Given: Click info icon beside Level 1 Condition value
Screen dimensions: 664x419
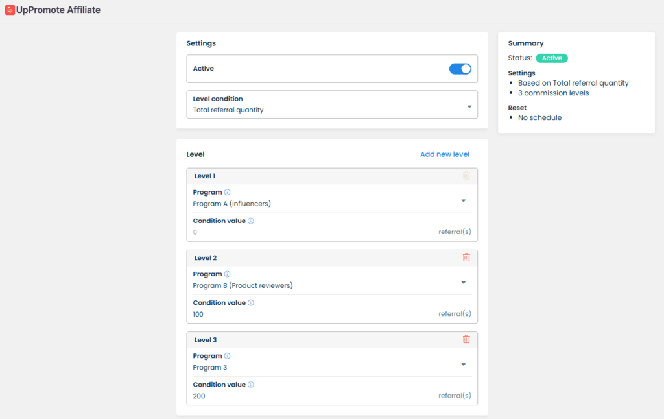Looking at the screenshot, I should click(251, 221).
